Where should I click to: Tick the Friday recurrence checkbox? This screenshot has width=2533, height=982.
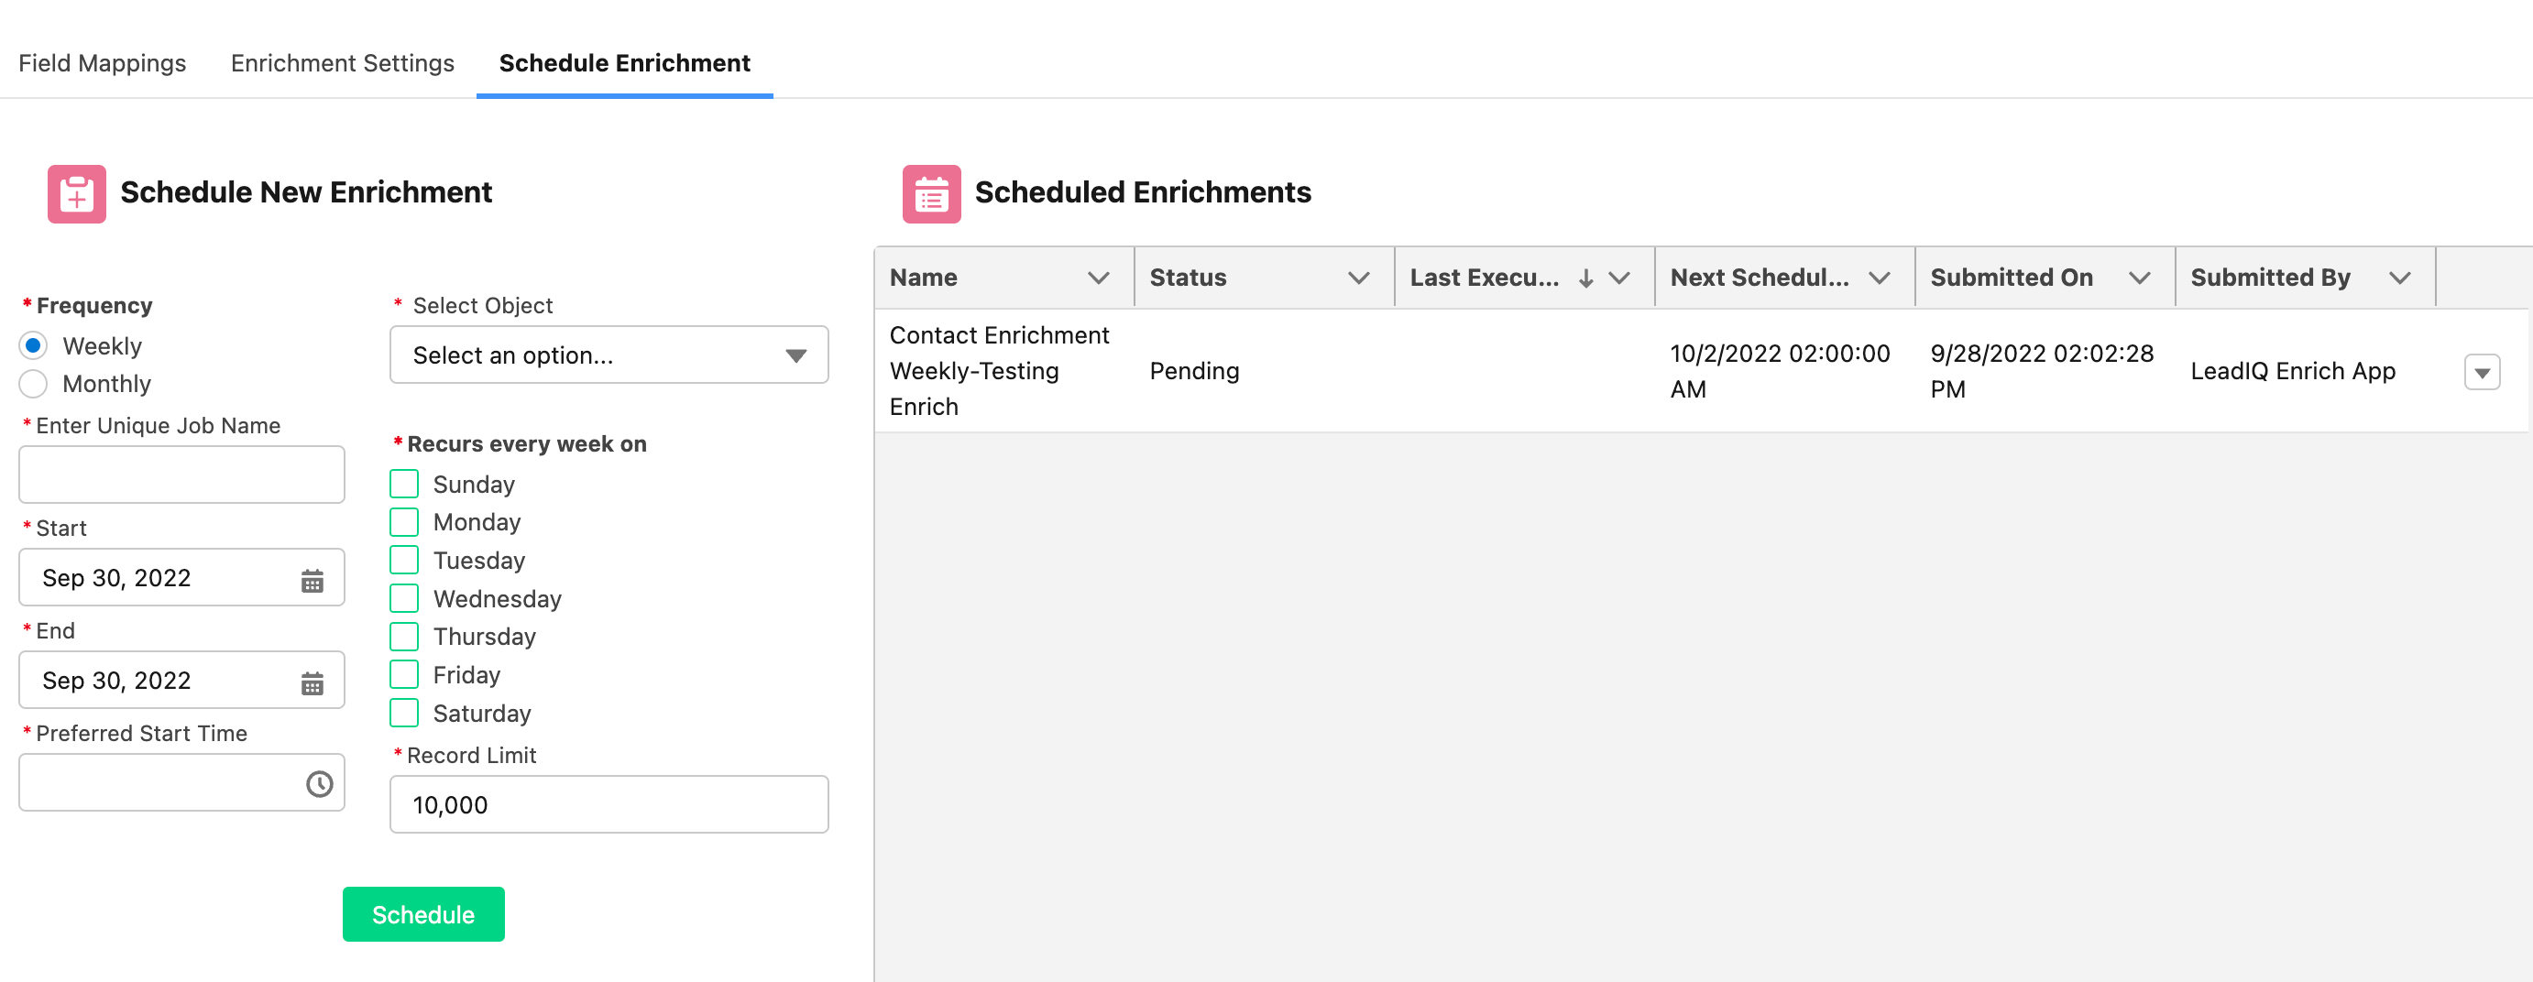[404, 675]
